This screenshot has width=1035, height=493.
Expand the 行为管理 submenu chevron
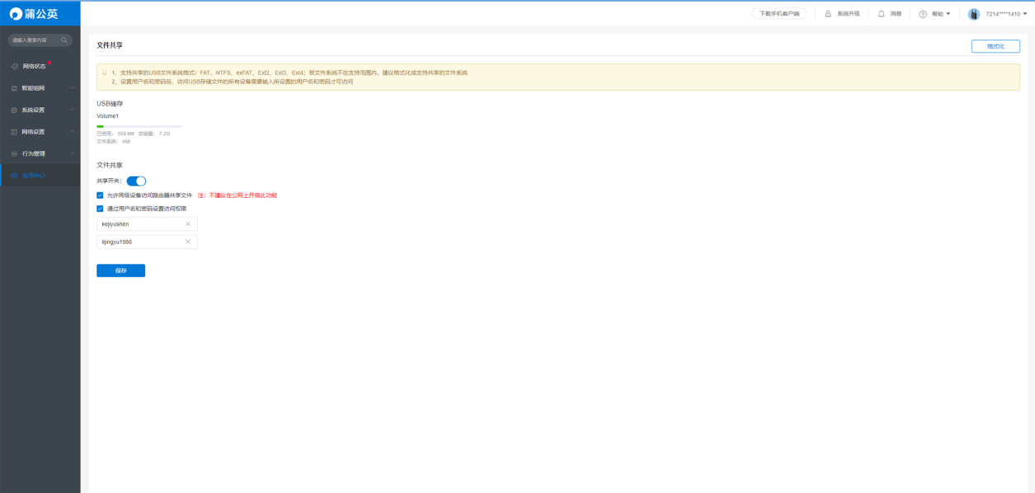coord(72,153)
